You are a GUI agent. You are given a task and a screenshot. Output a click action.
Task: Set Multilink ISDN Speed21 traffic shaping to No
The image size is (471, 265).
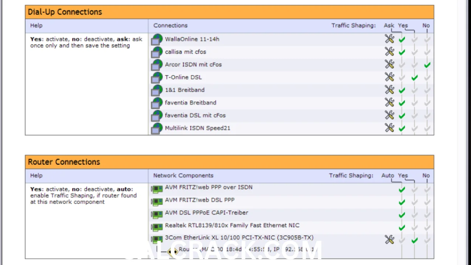click(x=427, y=128)
